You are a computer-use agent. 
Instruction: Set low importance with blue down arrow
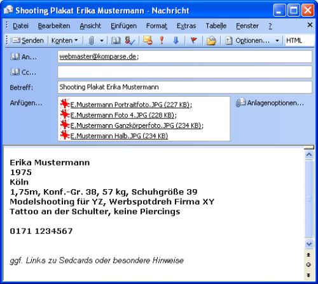click(176, 40)
